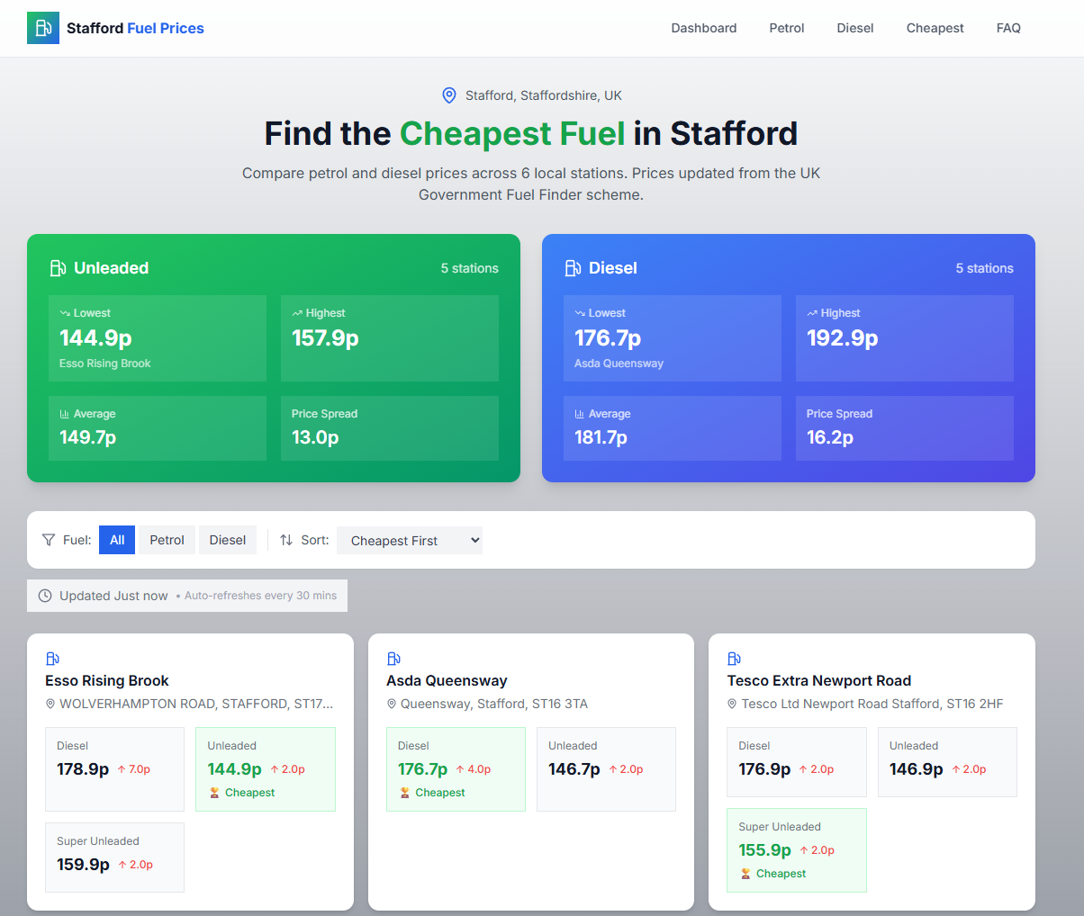Click the location pin icon beside Stafford, Staffordshire
This screenshot has height=916, width=1084.
[x=449, y=95]
